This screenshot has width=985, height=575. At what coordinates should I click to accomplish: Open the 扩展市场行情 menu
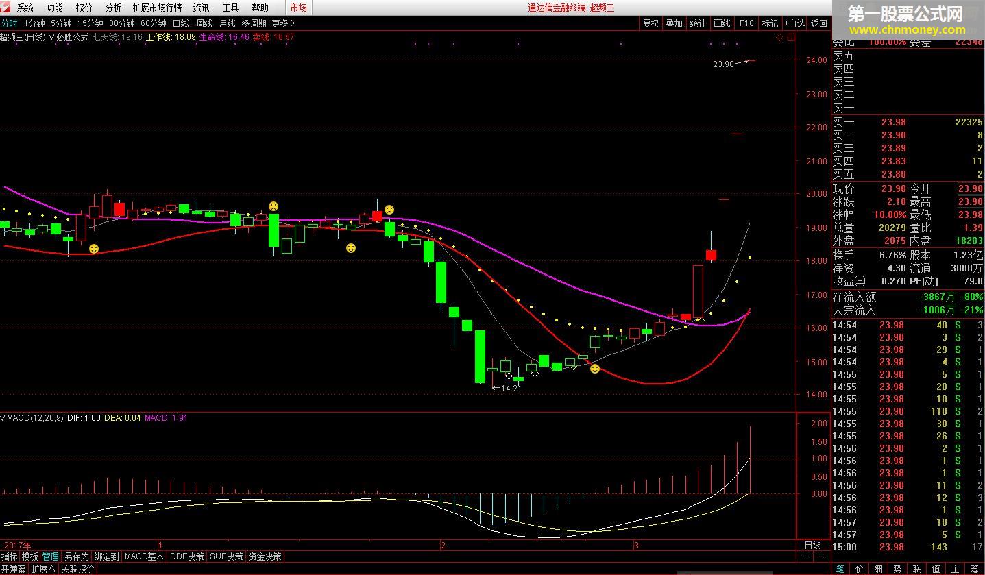click(x=157, y=8)
